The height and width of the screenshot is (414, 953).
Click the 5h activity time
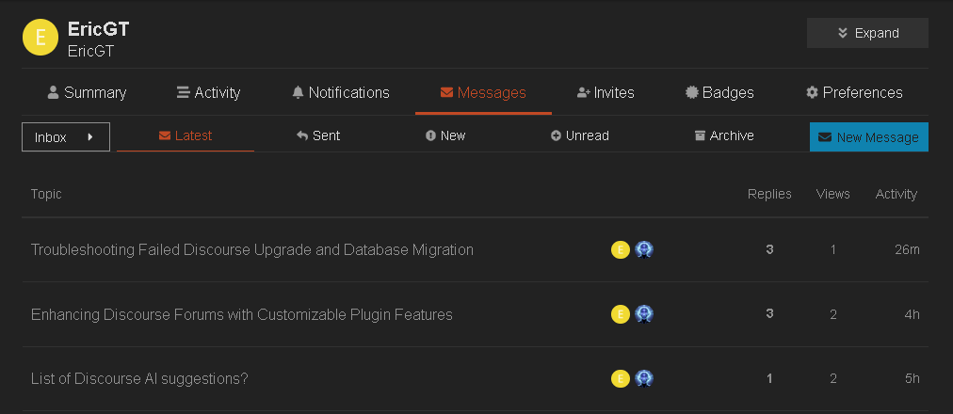click(912, 379)
